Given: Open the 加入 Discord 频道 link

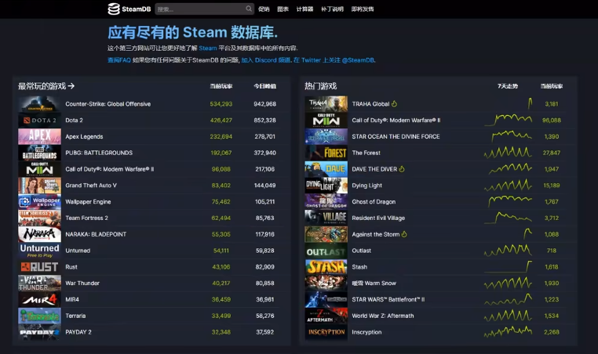Looking at the screenshot, I should 266,60.
